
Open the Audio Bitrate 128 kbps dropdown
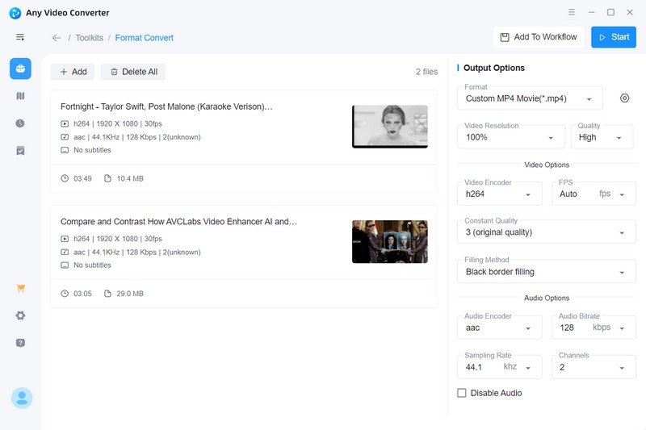coord(594,328)
